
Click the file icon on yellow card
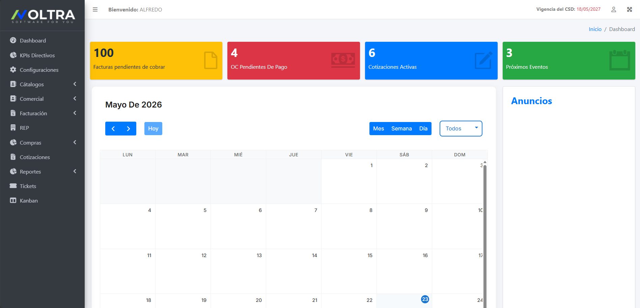click(x=211, y=60)
